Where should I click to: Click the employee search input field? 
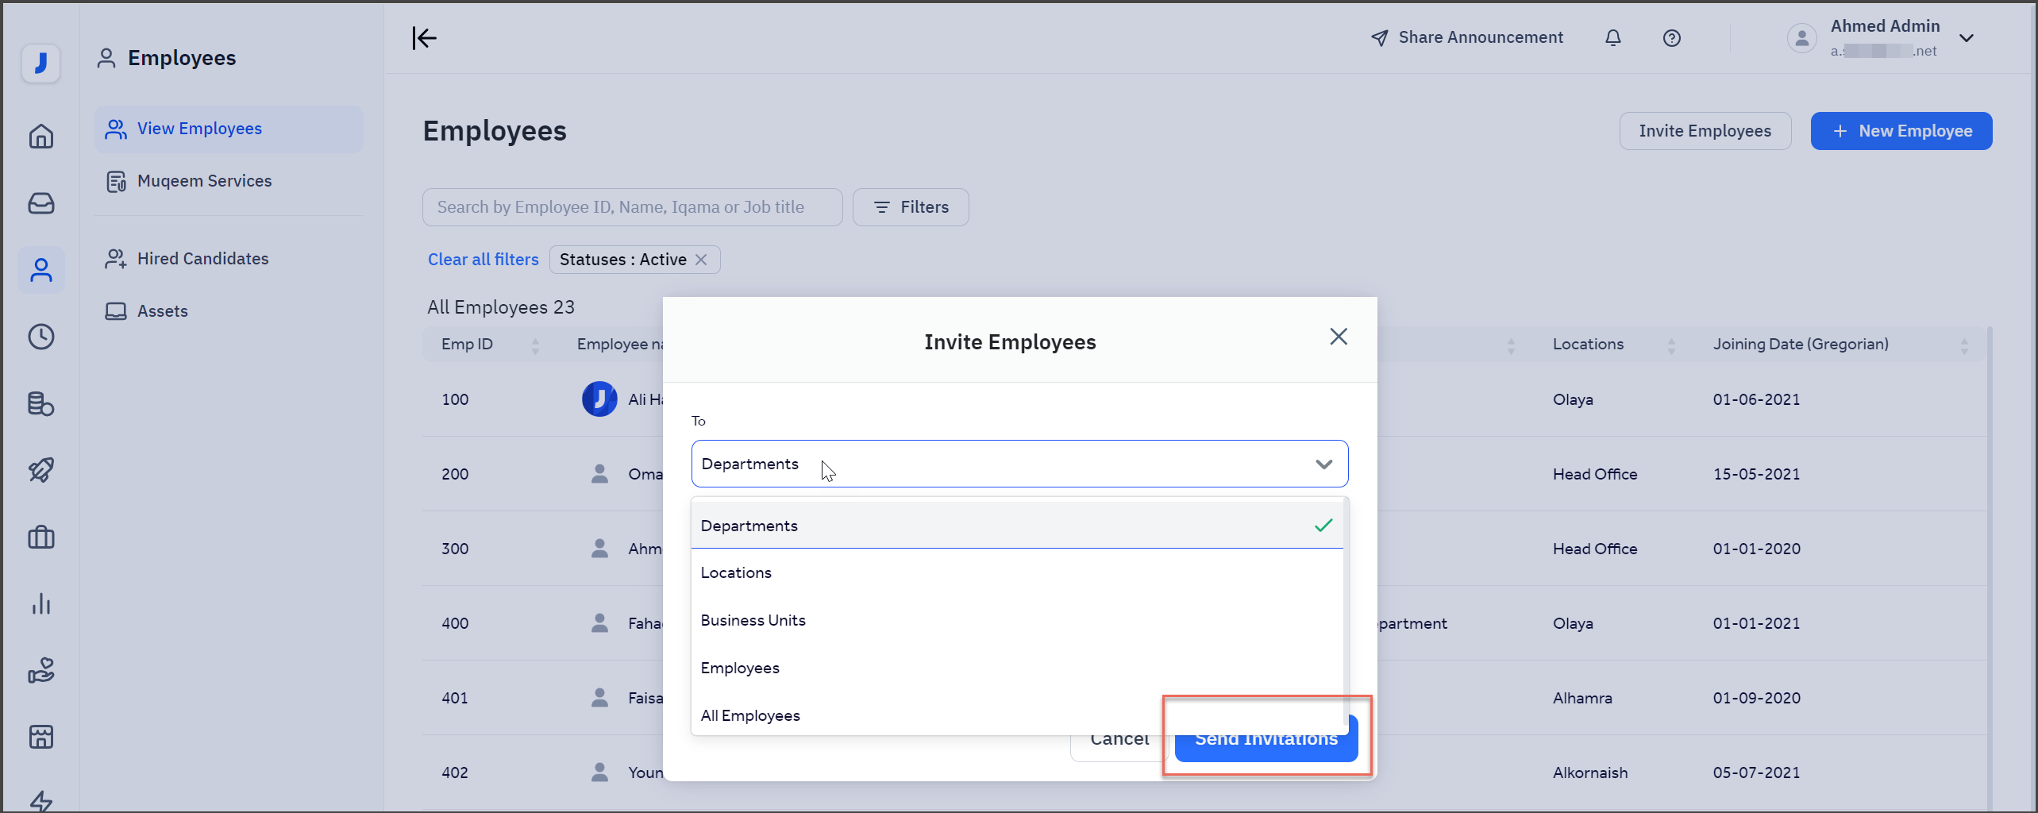[x=632, y=206]
